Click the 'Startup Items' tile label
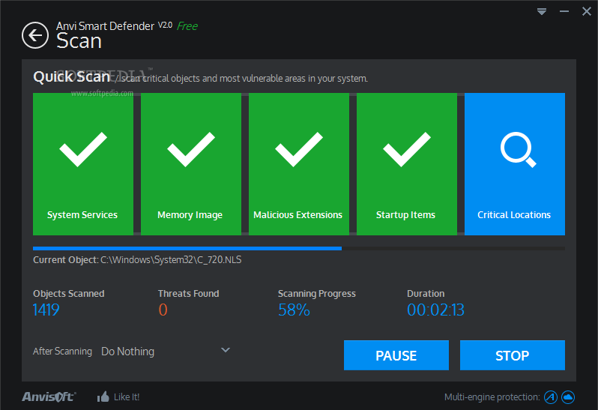Image resolution: width=598 pixels, height=410 pixels. point(405,214)
